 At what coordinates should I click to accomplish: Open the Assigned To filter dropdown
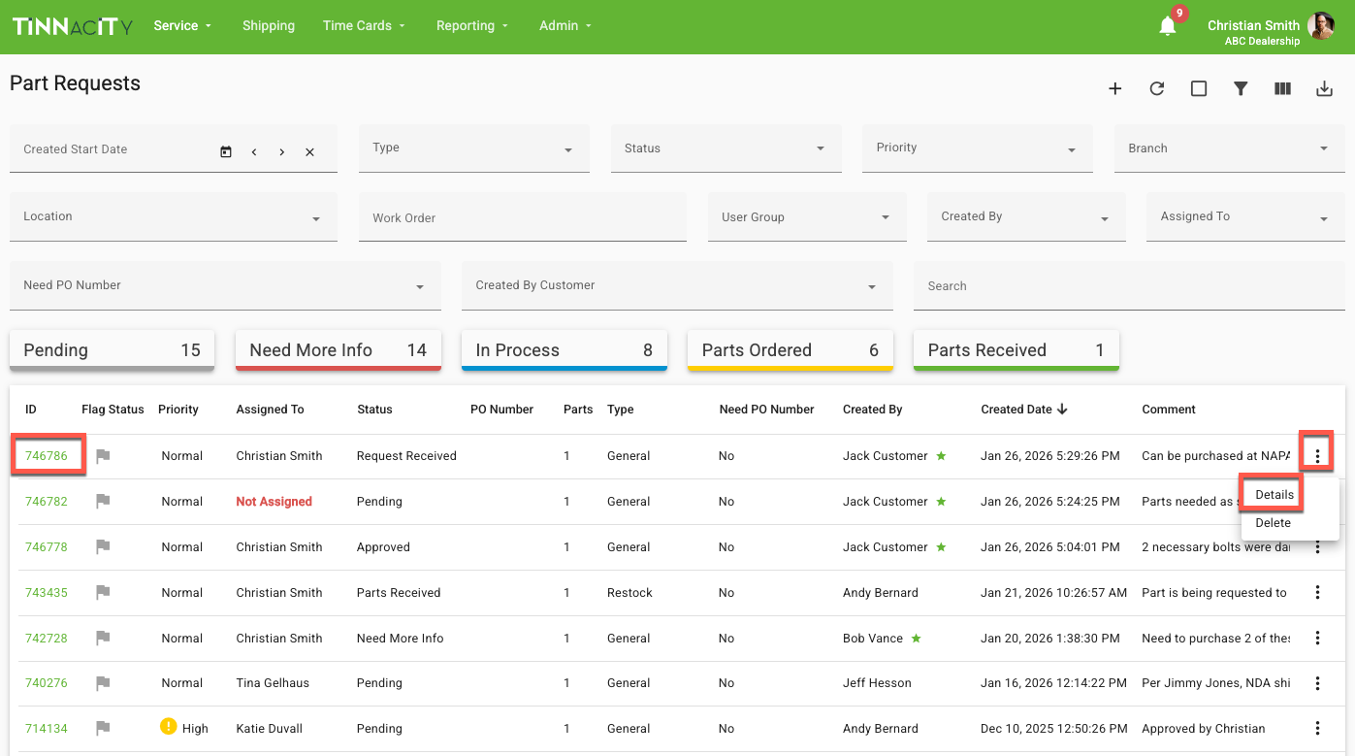1246,216
